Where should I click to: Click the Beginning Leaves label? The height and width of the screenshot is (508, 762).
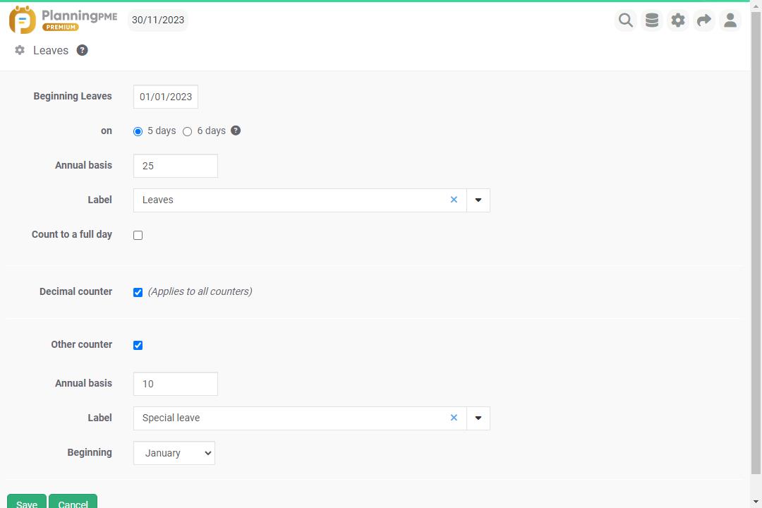coord(73,96)
